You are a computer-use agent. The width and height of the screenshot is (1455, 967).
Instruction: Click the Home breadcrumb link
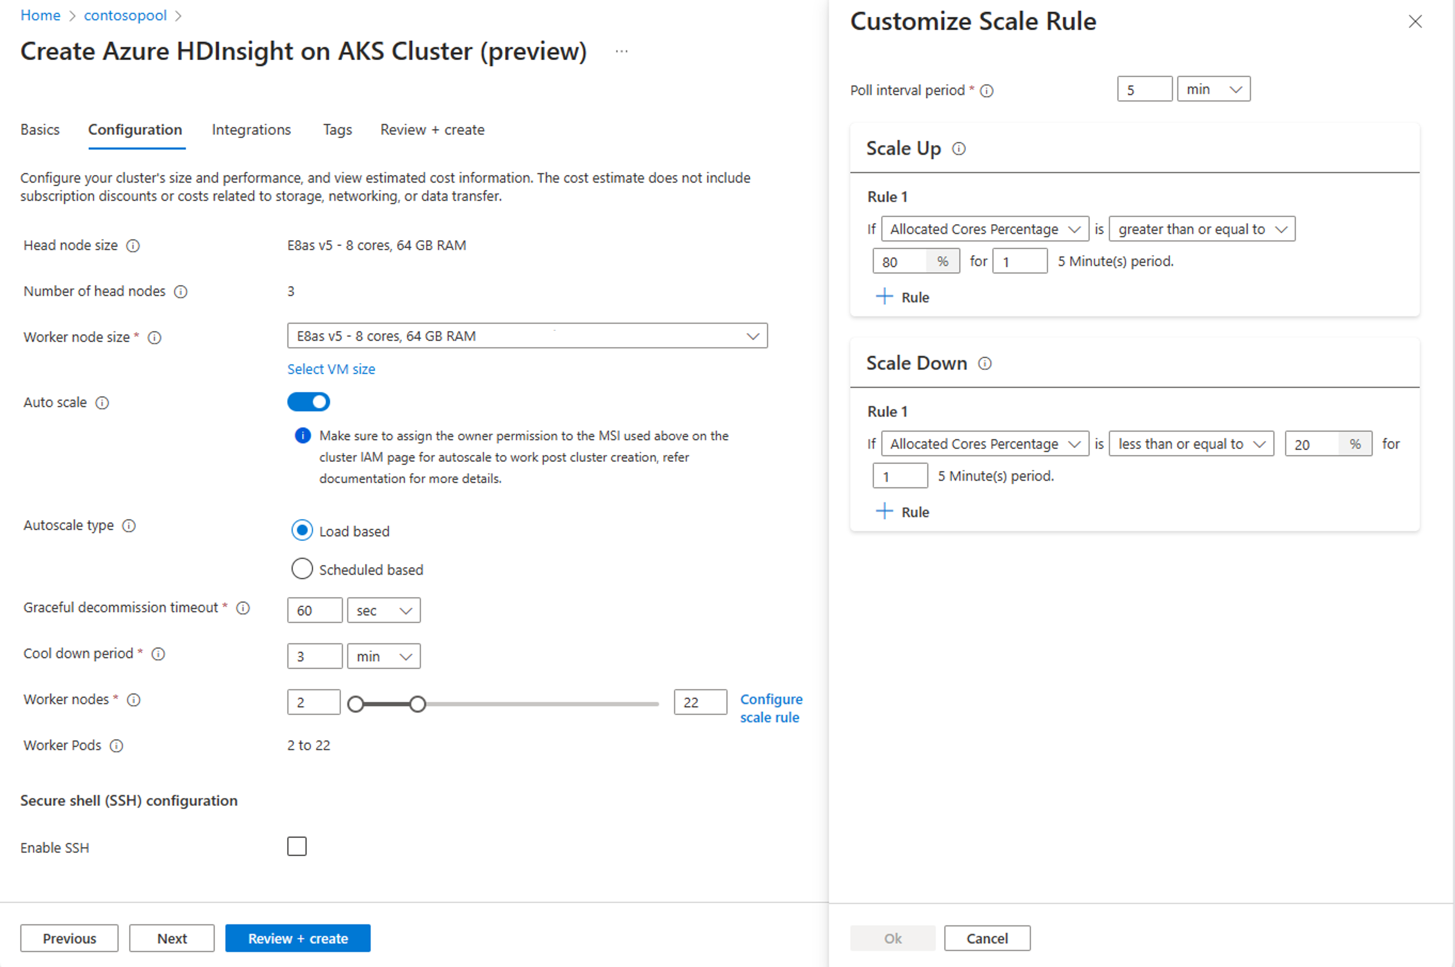[x=41, y=15]
